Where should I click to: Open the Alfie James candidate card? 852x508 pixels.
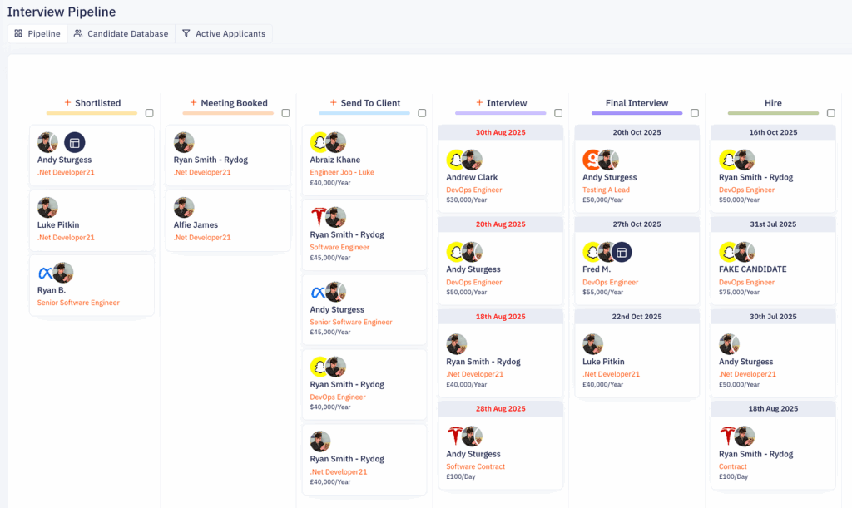tap(228, 220)
